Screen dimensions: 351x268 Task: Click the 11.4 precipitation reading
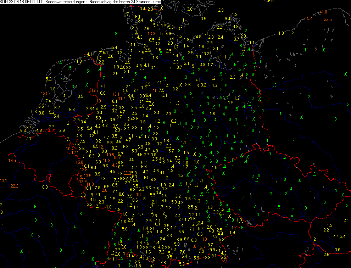pos(122,99)
